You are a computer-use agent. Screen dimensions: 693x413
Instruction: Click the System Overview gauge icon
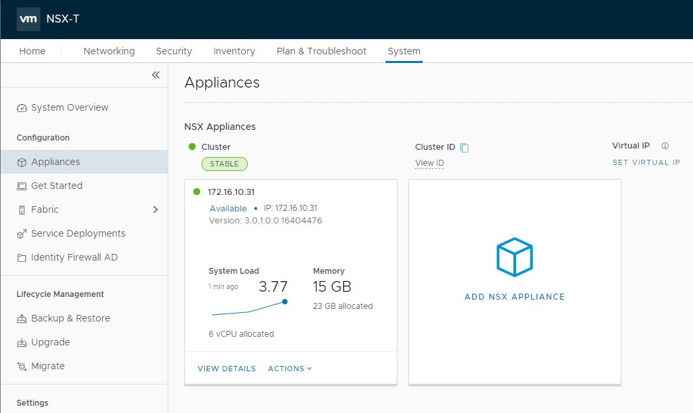coord(22,108)
